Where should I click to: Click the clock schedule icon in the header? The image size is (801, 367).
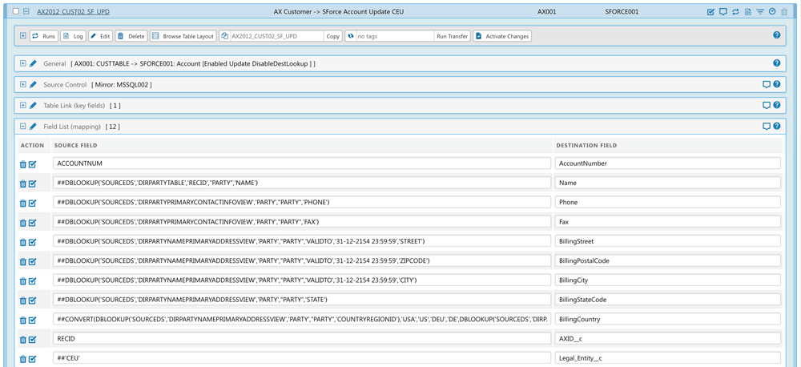tap(771, 12)
